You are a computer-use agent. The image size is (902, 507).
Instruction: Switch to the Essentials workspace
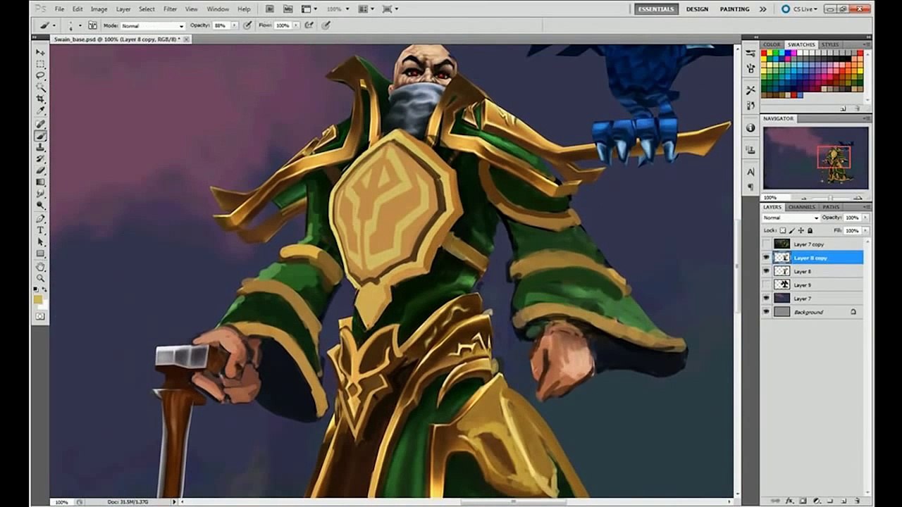[x=655, y=9]
